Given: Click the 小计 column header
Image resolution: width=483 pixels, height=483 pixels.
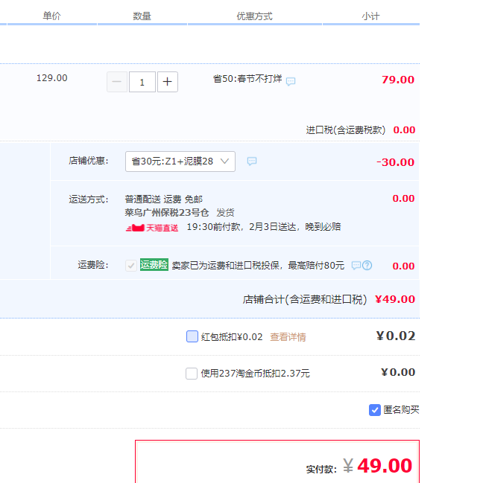Looking at the screenshot, I should [x=370, y=16].
